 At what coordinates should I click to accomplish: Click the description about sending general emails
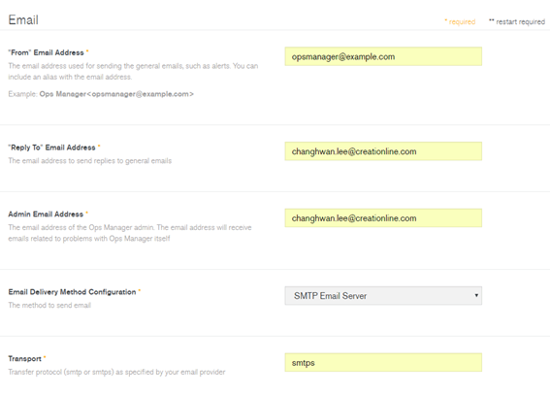pyautogui.click(x=133, y=71)
